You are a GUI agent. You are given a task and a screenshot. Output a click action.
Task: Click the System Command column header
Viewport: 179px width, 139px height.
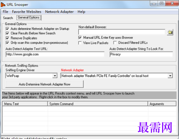98,104
